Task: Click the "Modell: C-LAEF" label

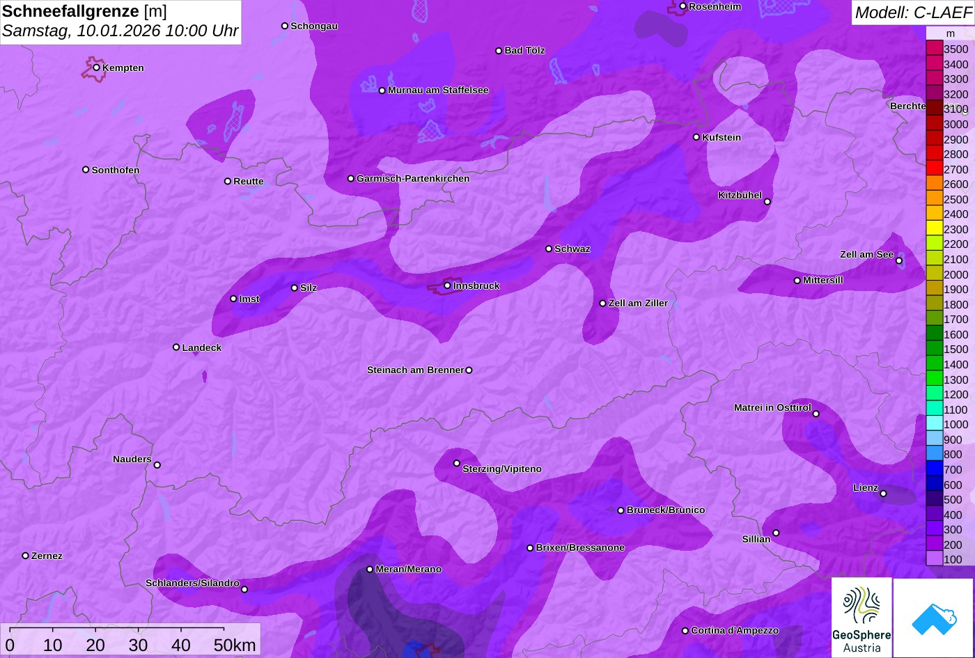Action: click(x=913, y=13)
